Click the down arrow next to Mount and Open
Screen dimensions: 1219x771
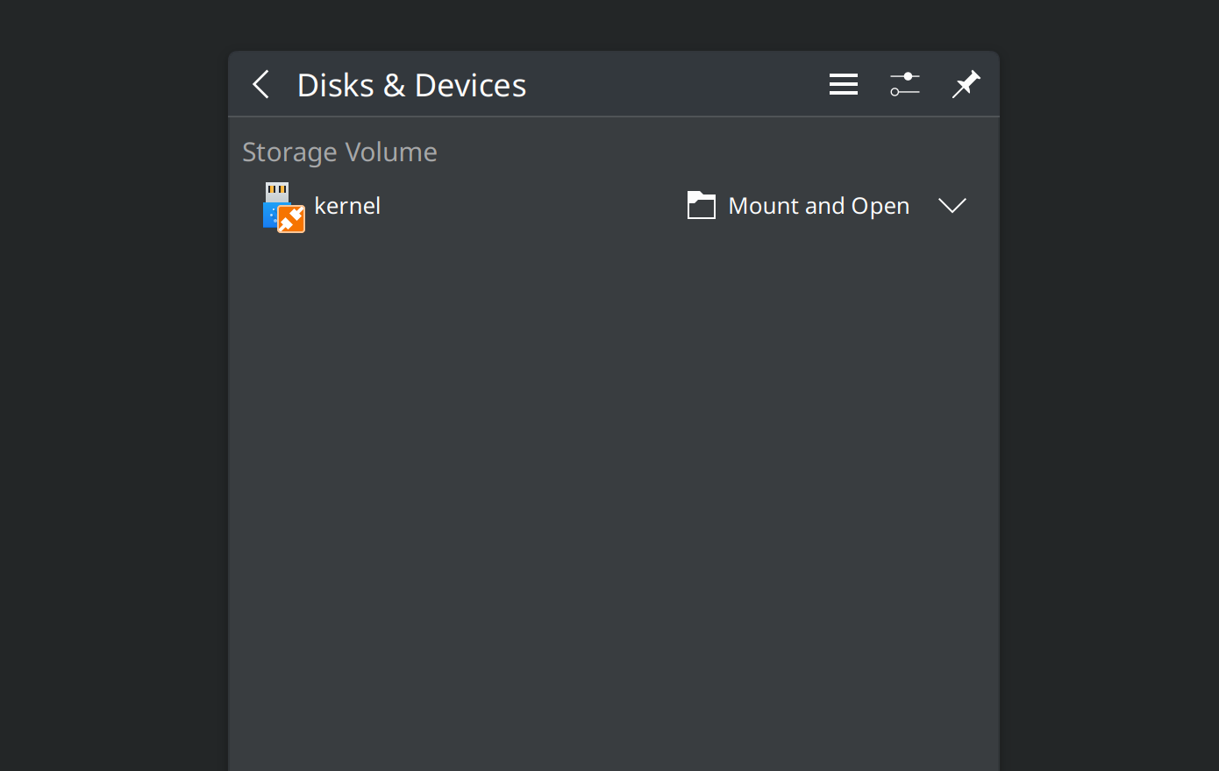952,206
